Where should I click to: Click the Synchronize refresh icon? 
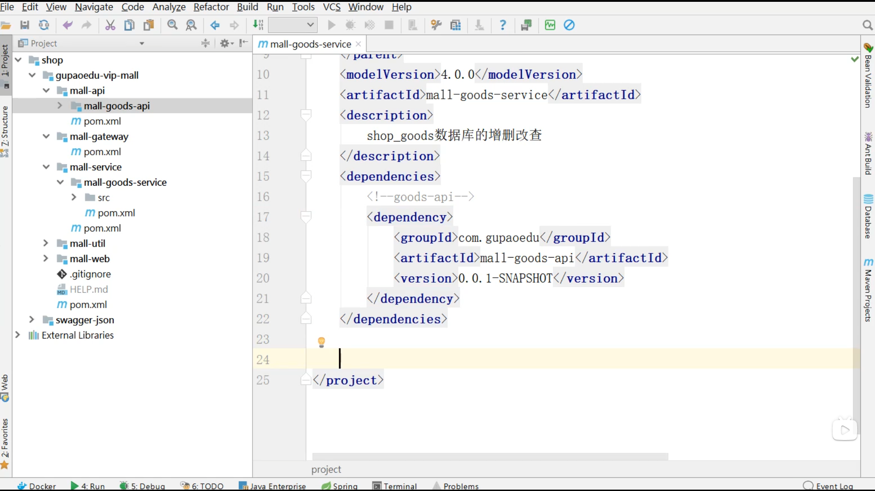(44, 25)
